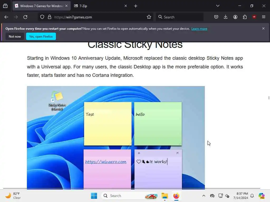Click Yes, open Firefox button
This screenshot has height=202, width=270.
(x=41, y=36)
